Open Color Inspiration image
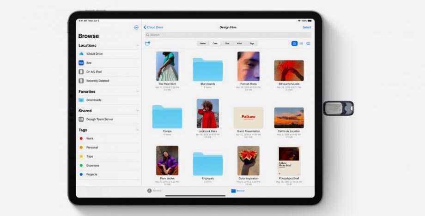This screenshot has height=216, width=425. click(x=248, y=161)
